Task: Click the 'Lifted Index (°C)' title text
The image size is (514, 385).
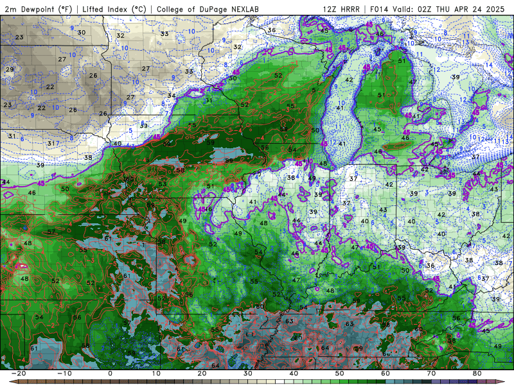Action: pos(114,9)
